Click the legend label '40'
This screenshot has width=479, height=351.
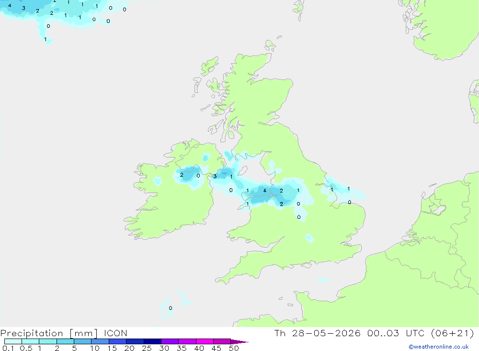(199, 348)
